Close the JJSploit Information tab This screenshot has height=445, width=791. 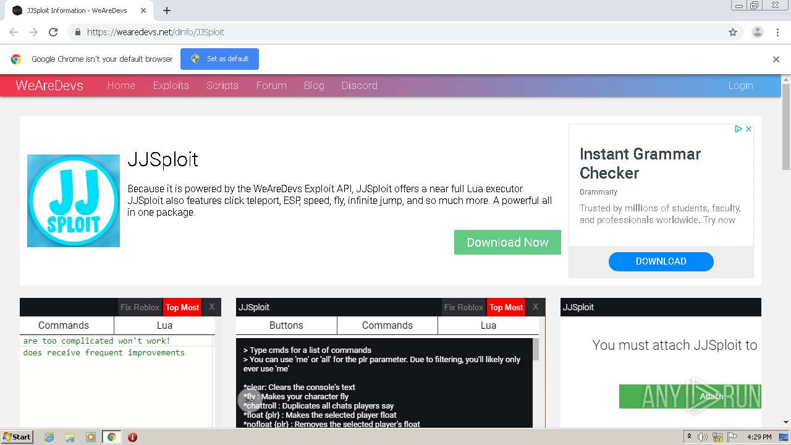[143, 11]
